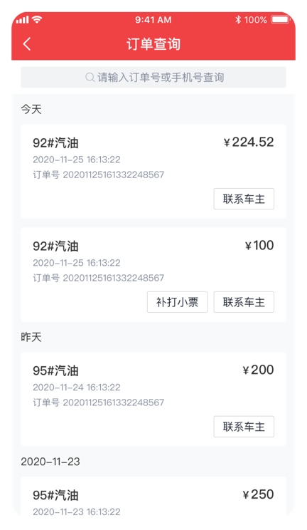Focus the order number search field
The height and width of the screenshot is (530, 307).
153,78
